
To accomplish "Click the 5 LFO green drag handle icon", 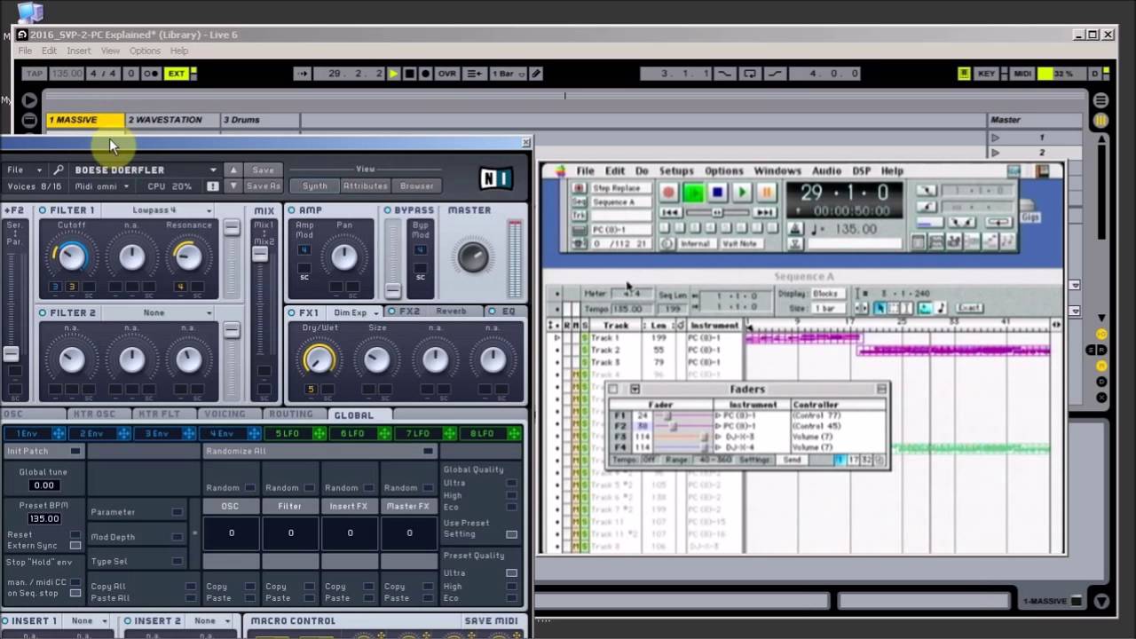I will (319, 433).
